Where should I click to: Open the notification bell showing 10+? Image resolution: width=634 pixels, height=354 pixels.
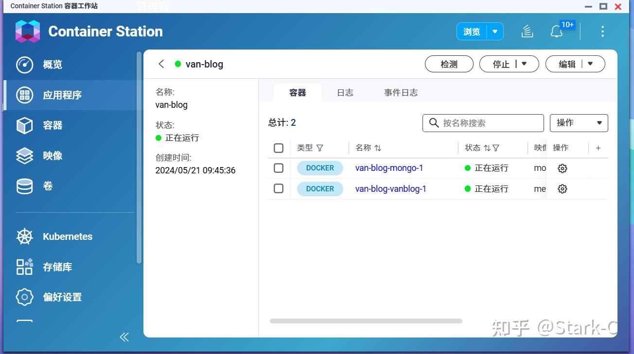[x=556, y=31]
